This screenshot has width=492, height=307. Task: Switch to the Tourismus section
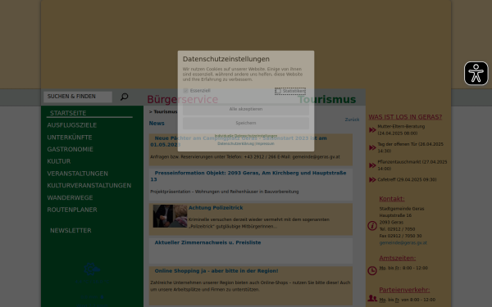click(326, 99)
